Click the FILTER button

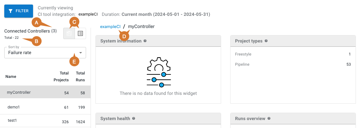19,11
